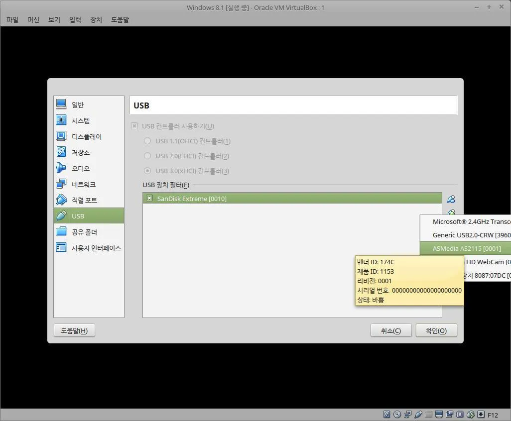Click the 도움말(H) button

(74, 330)
